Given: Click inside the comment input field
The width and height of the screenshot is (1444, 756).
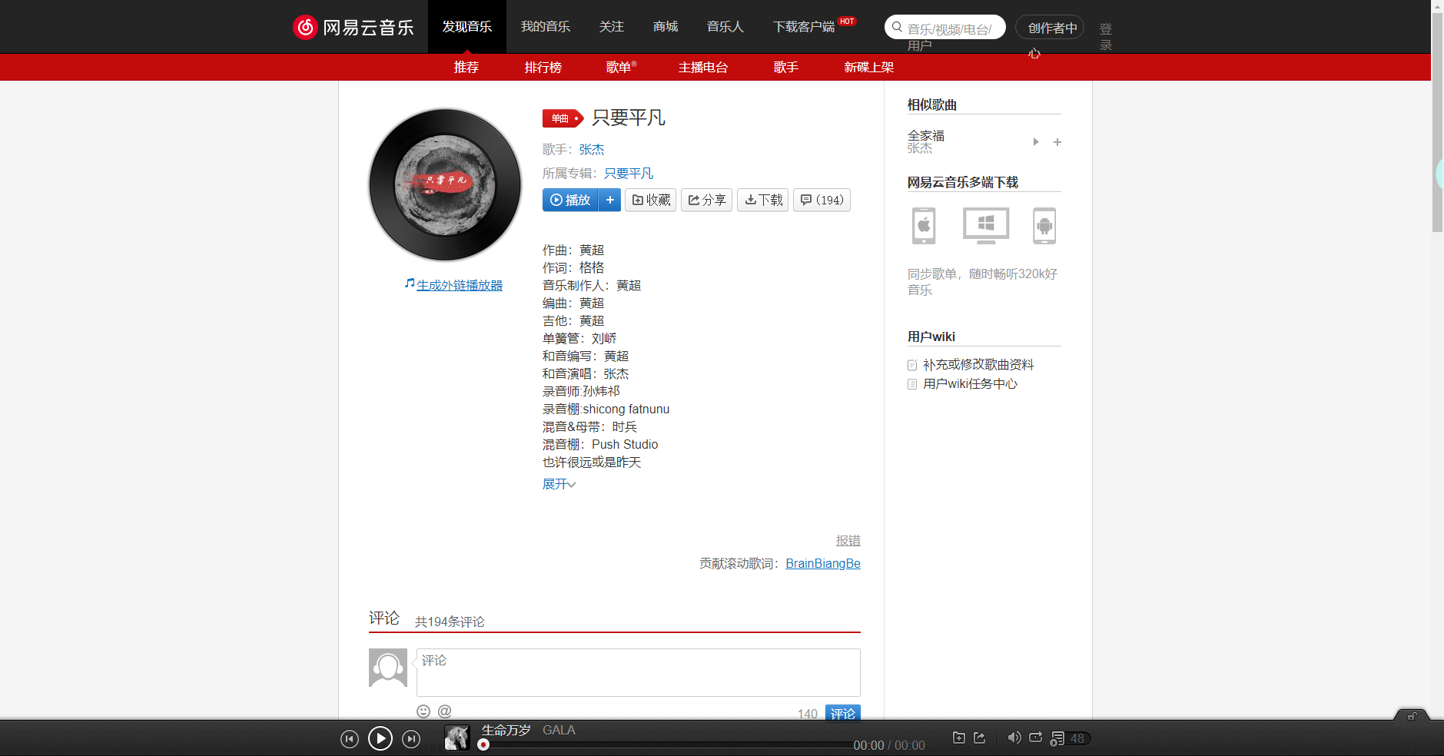Looking at the screenshot, I should [637, 672].
